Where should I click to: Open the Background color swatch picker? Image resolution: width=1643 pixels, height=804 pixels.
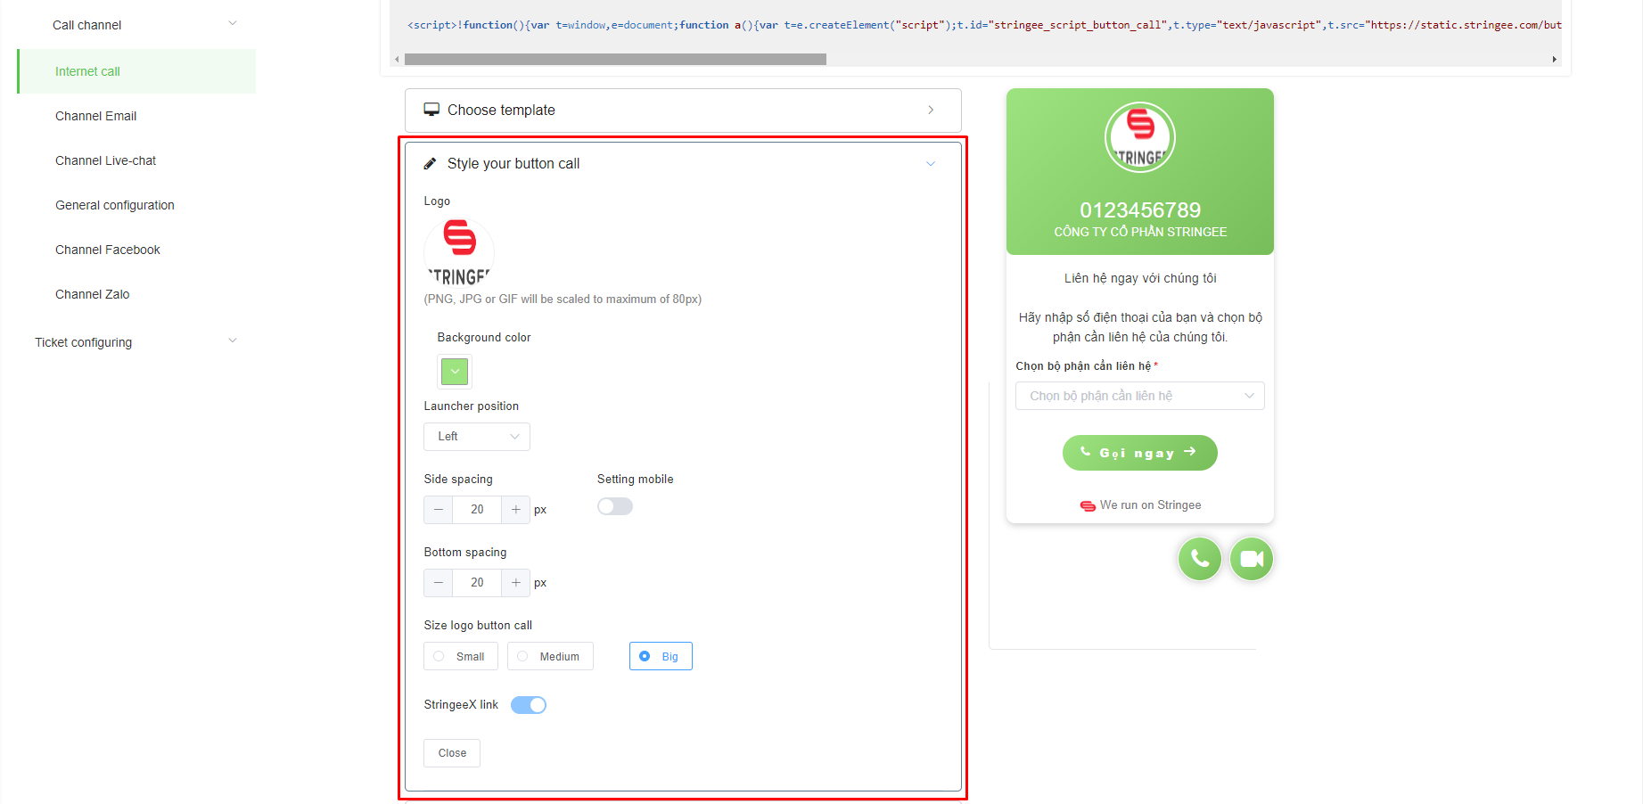click(455, 372)
